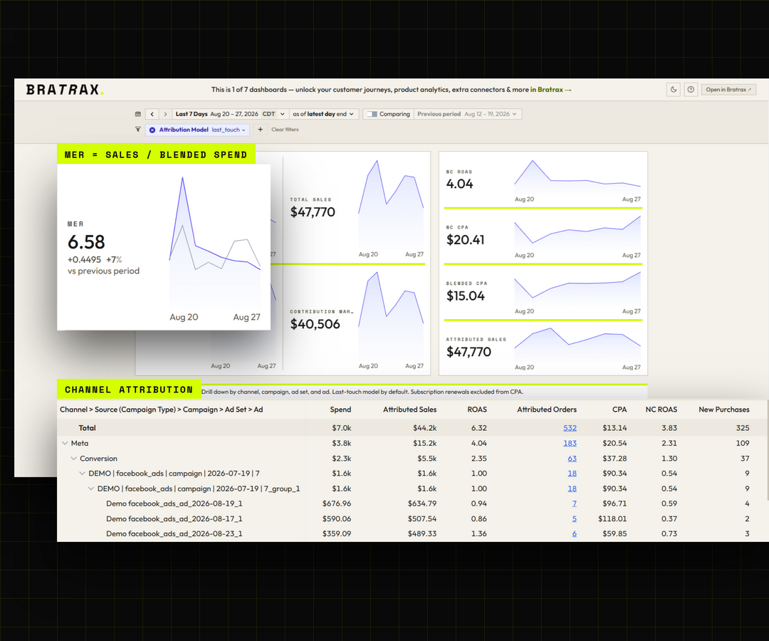Open the last_touch attribution model dropdown
The image size is (769, 641).
(x=229, y=130)
